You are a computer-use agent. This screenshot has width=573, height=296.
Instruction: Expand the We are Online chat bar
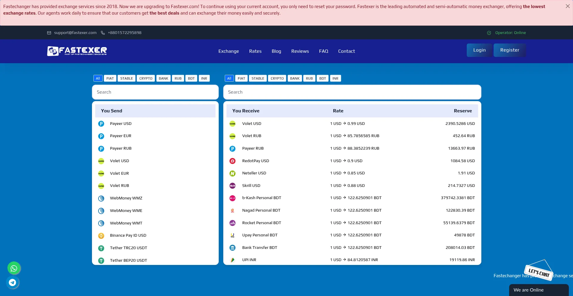[x=539, y=290]
